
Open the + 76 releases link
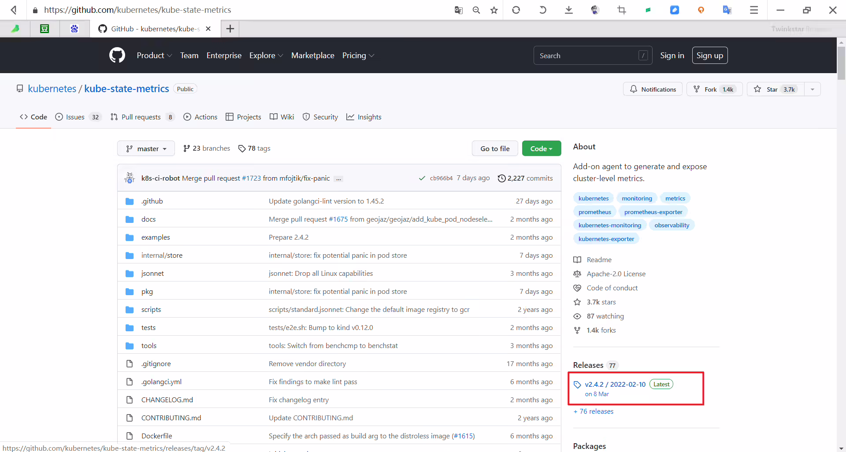pos(594,411)
